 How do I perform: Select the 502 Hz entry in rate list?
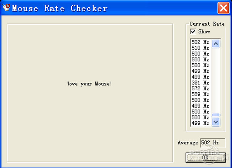[x=200, y=42]
